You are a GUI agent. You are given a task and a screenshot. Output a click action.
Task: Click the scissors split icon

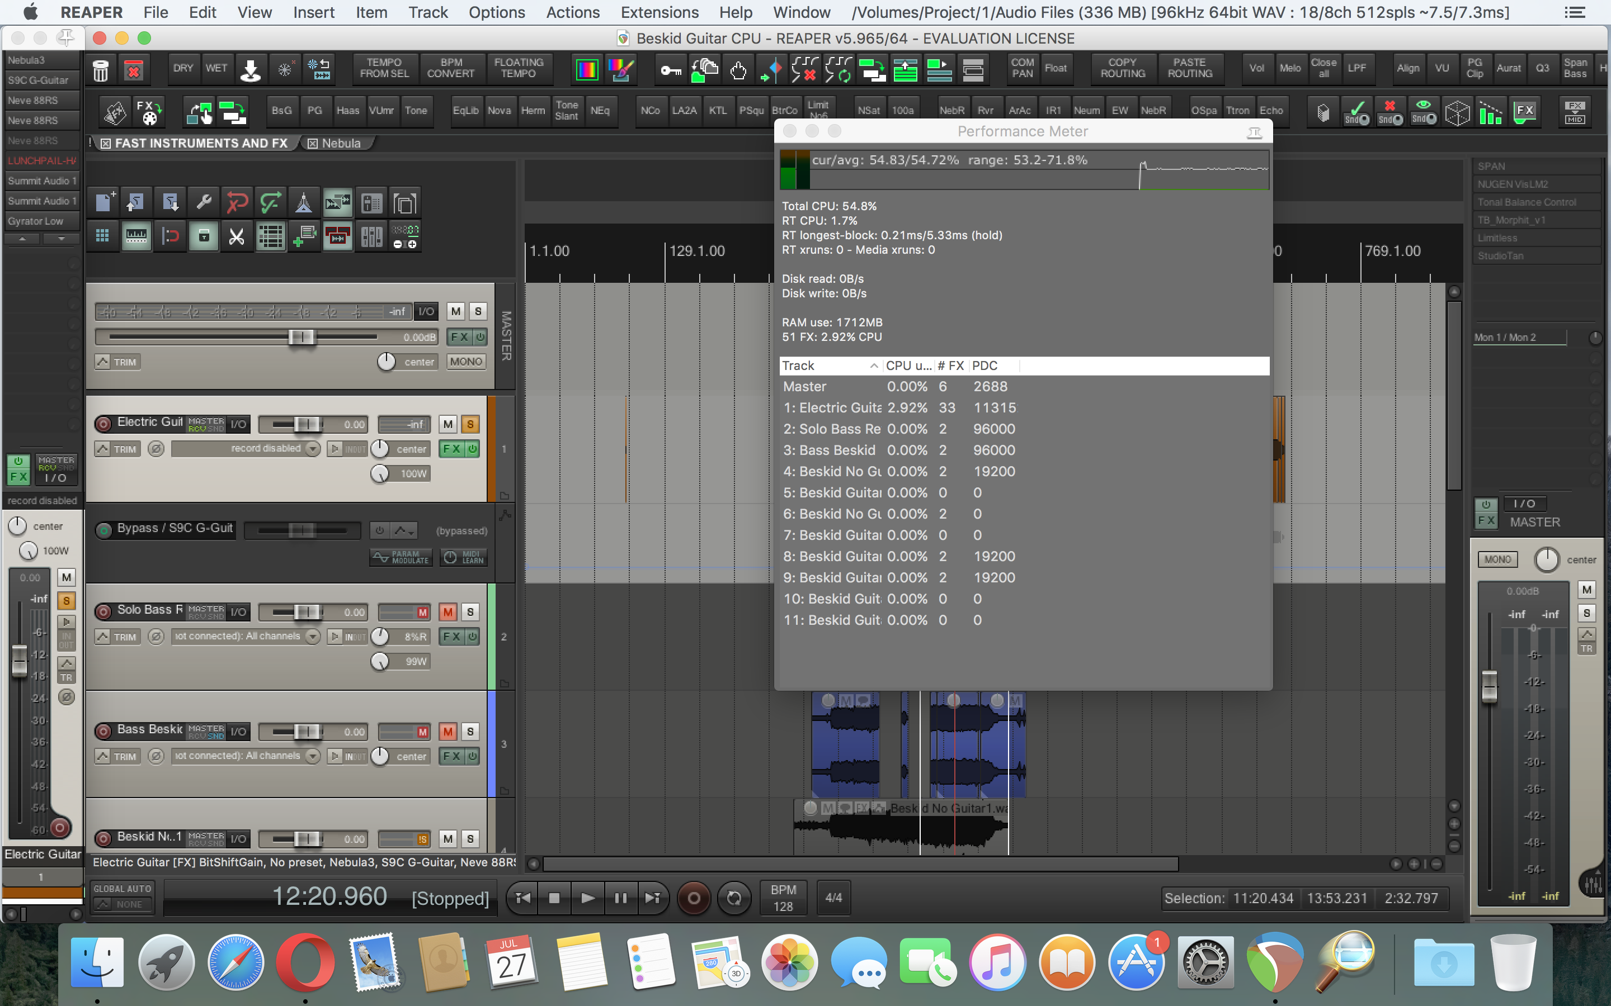click(x=236, y=237)
